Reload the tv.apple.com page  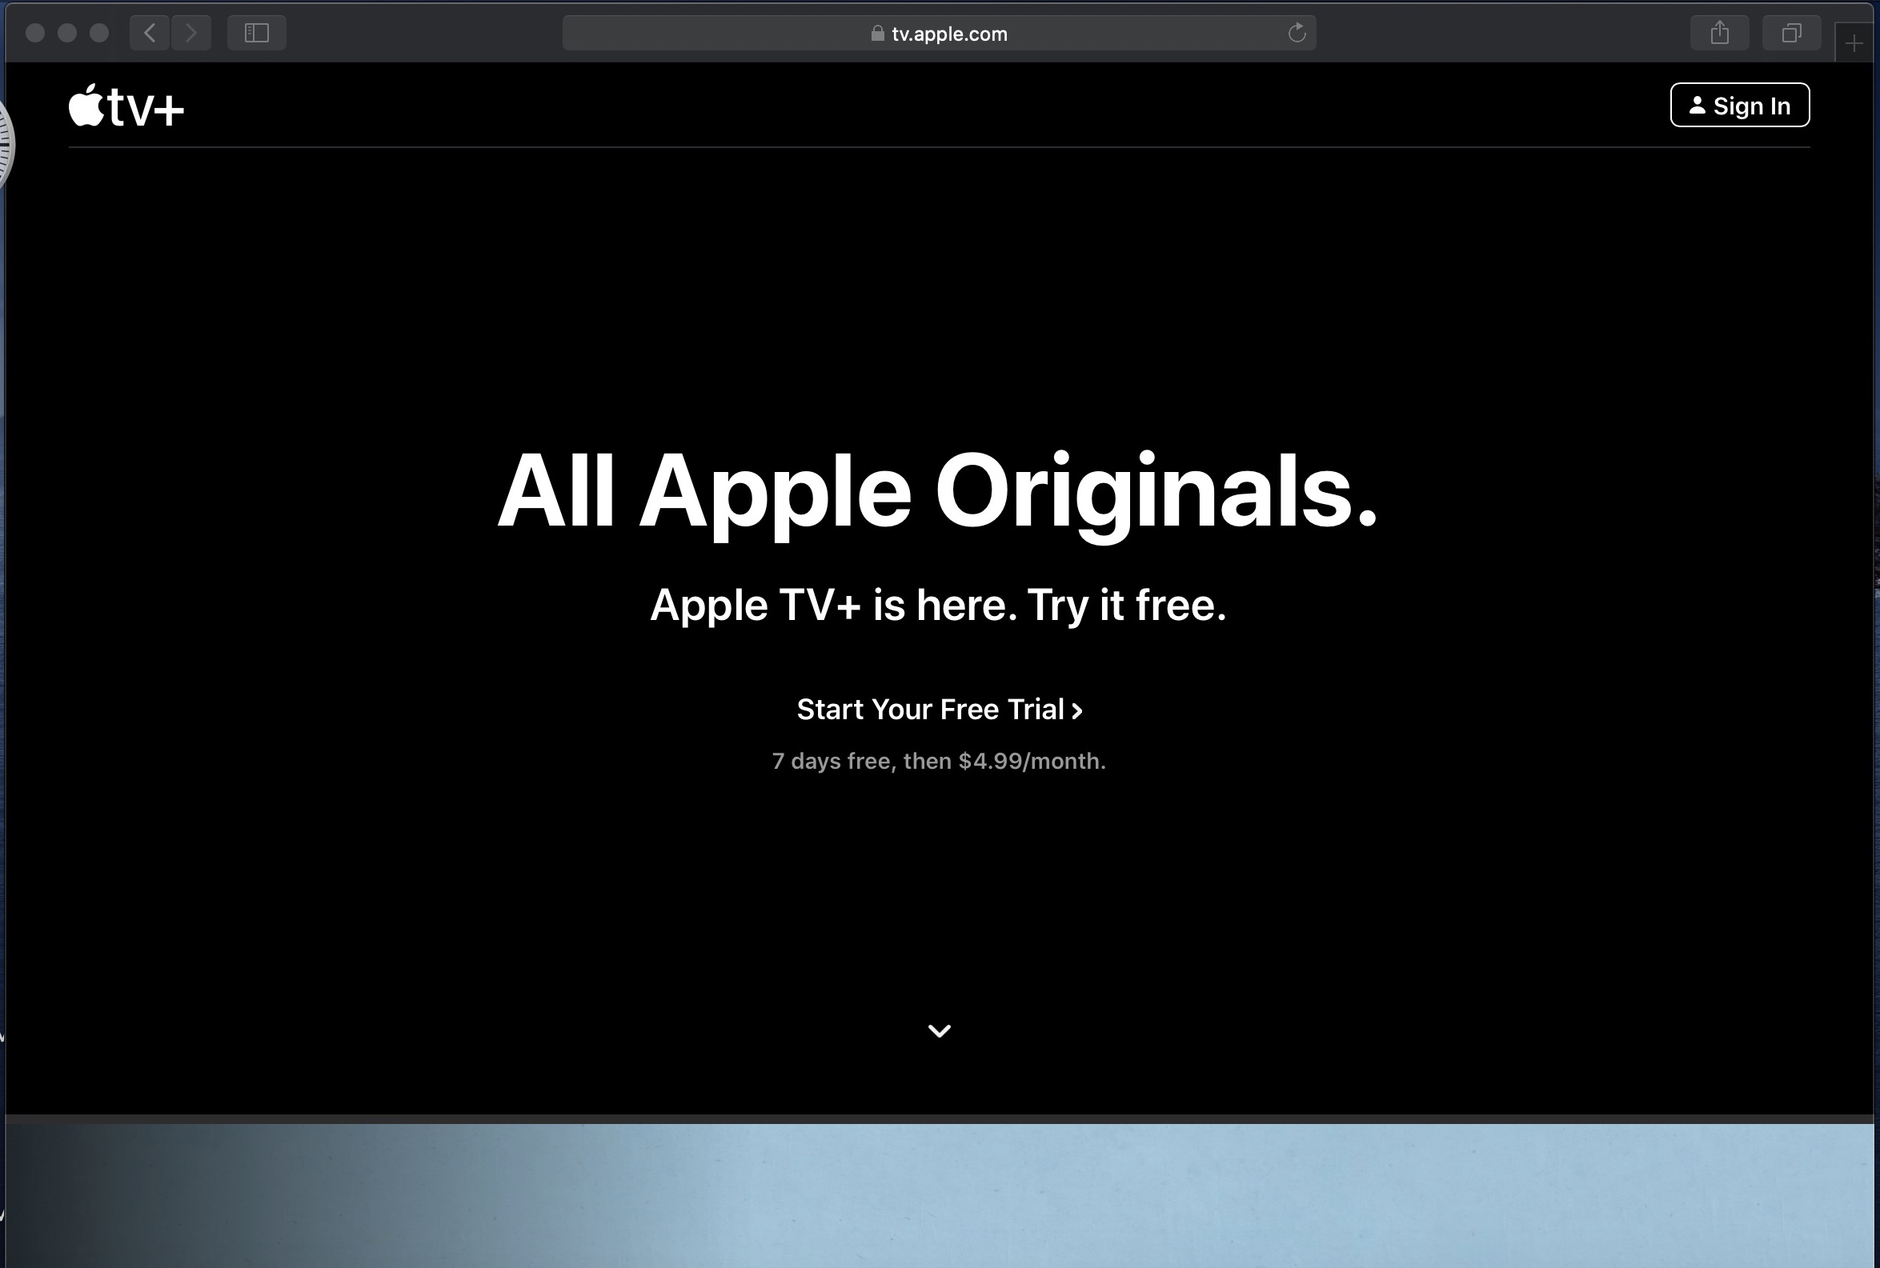[x=1297, y=33]
